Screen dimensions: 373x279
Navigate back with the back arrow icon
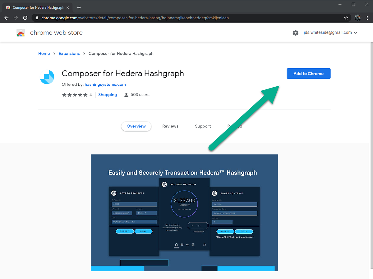pos(6,18)
